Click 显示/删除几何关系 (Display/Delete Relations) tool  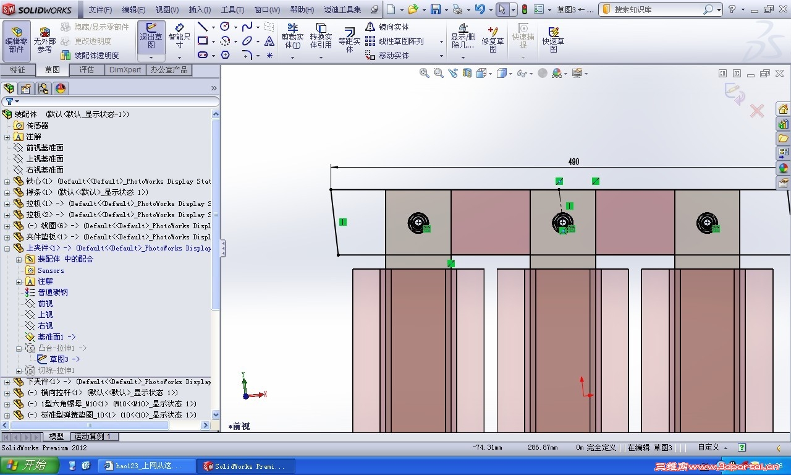462,36
